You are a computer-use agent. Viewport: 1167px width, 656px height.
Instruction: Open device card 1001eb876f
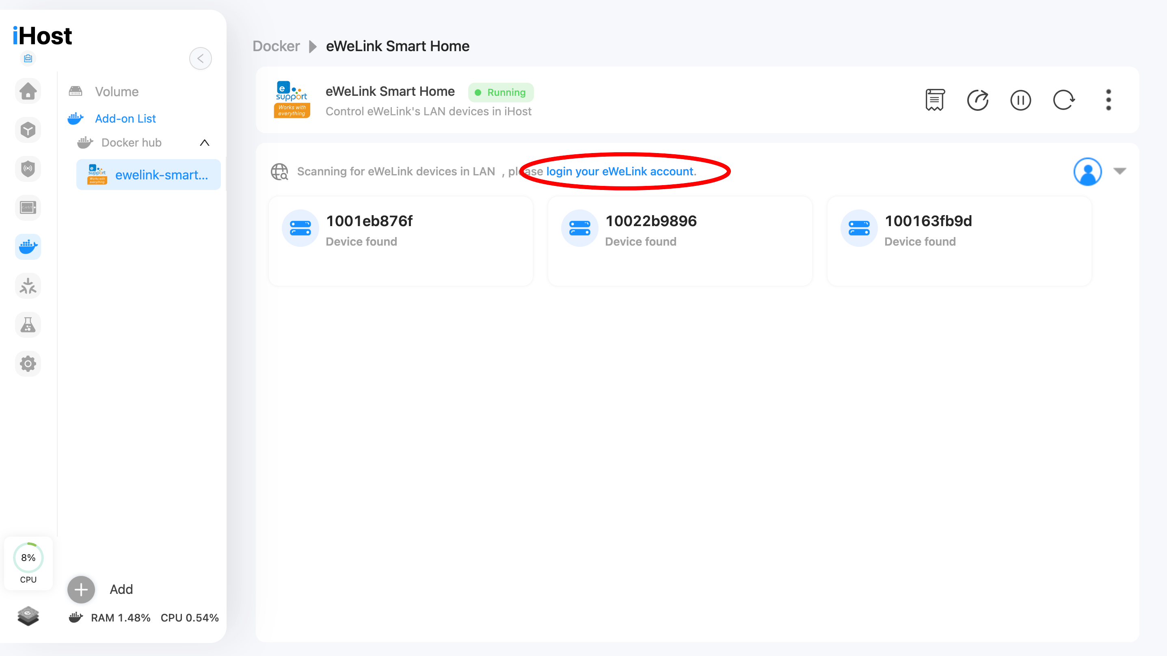(x=400, y=241)
